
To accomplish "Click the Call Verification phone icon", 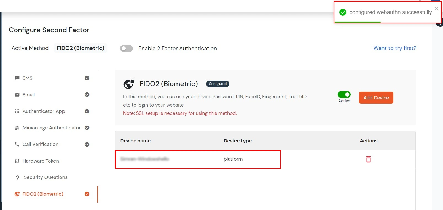I will click(17, 144).
